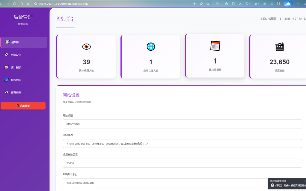
Task: Click the globe icon for online users
Action: point(151,46)
